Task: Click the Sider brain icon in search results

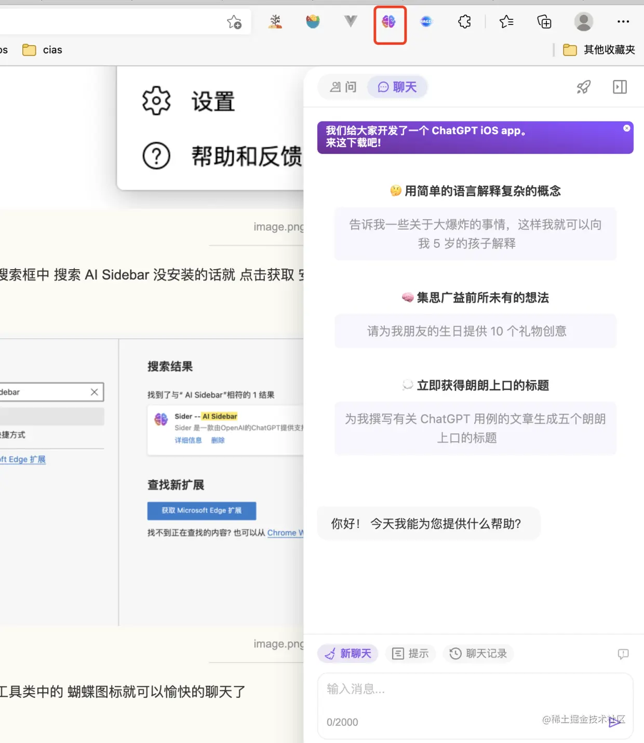Action: 161,419
